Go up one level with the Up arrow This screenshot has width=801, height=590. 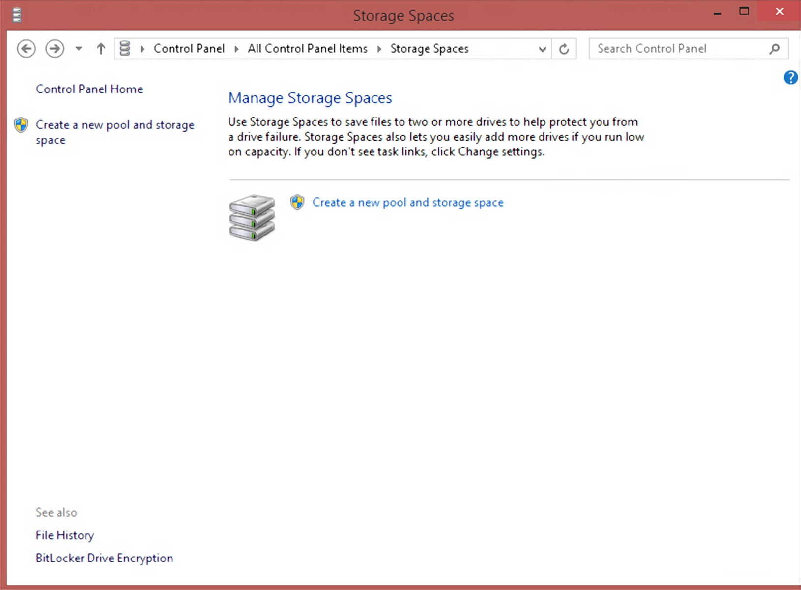coord(101,49)
